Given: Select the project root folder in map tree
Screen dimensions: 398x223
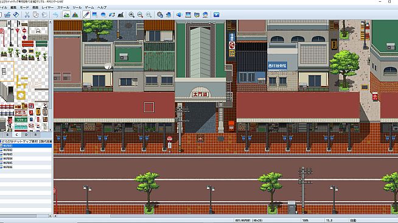Looking at the screenshot, I should click(26, 141).
